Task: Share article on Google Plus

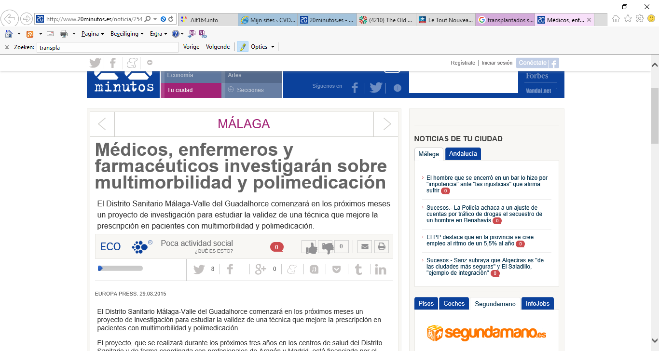Action: point(261,270)
